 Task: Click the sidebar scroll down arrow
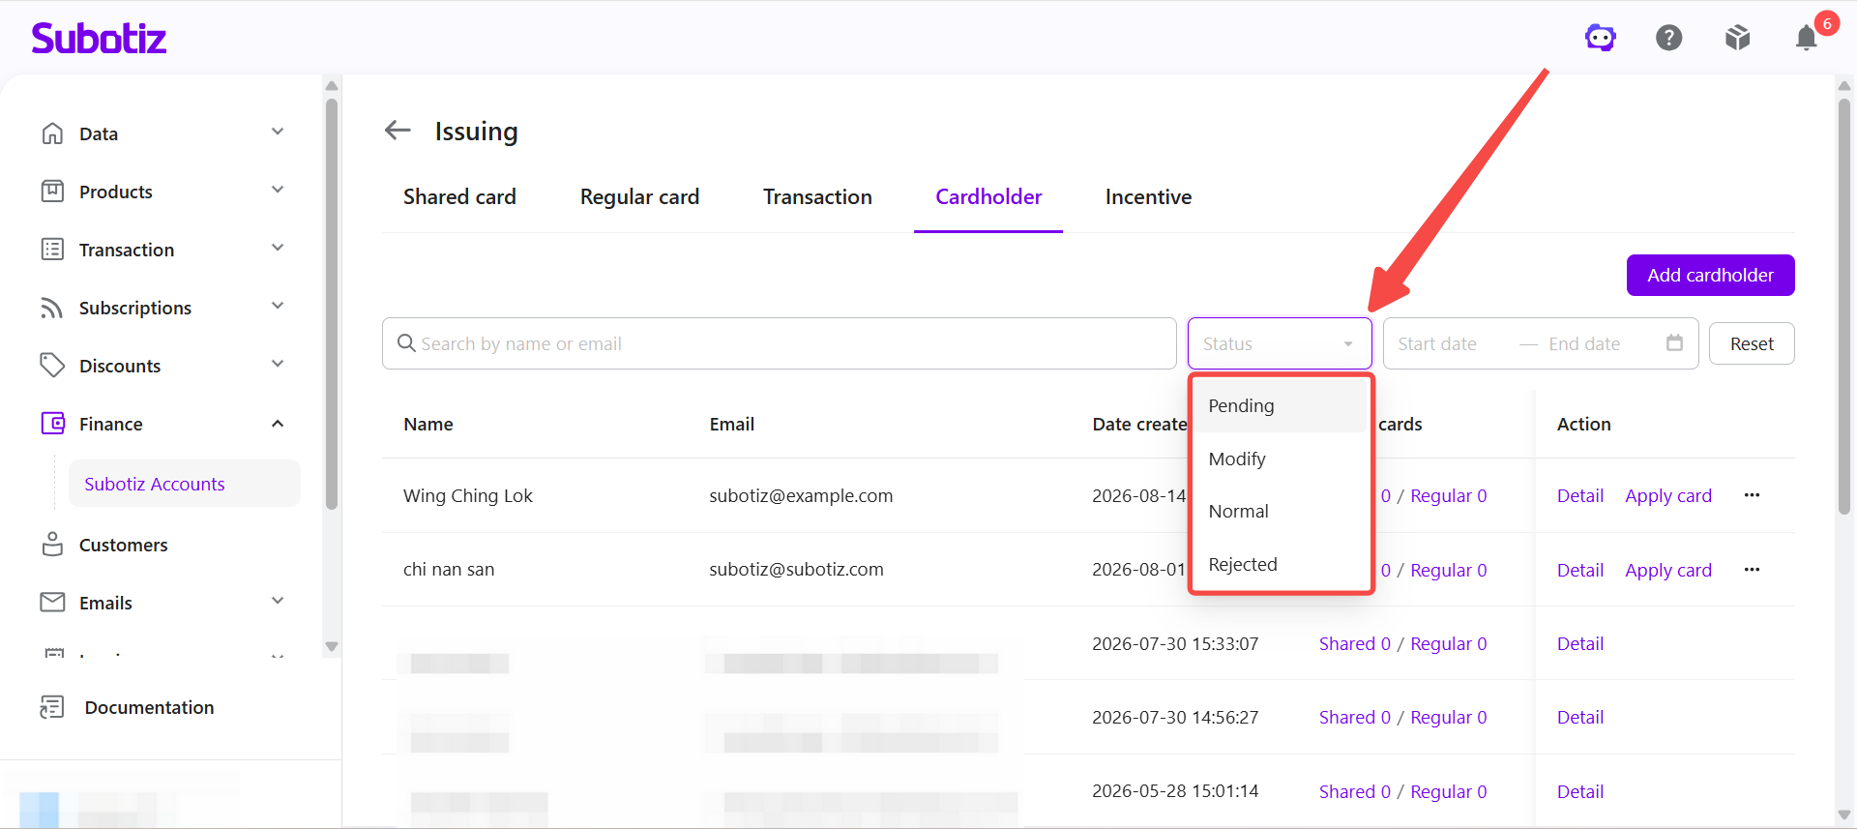click(332, 646)
